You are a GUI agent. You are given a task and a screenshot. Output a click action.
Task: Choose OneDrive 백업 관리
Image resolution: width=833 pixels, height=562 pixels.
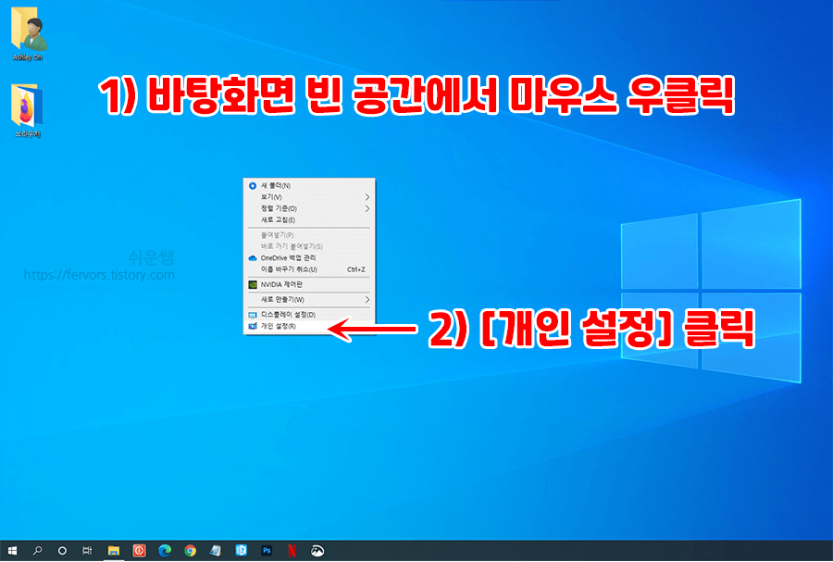click(309, 258)
